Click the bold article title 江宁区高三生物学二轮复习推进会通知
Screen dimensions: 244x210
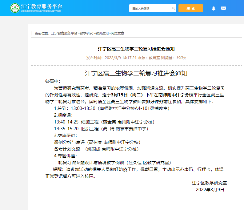click(x=136, y=49)
